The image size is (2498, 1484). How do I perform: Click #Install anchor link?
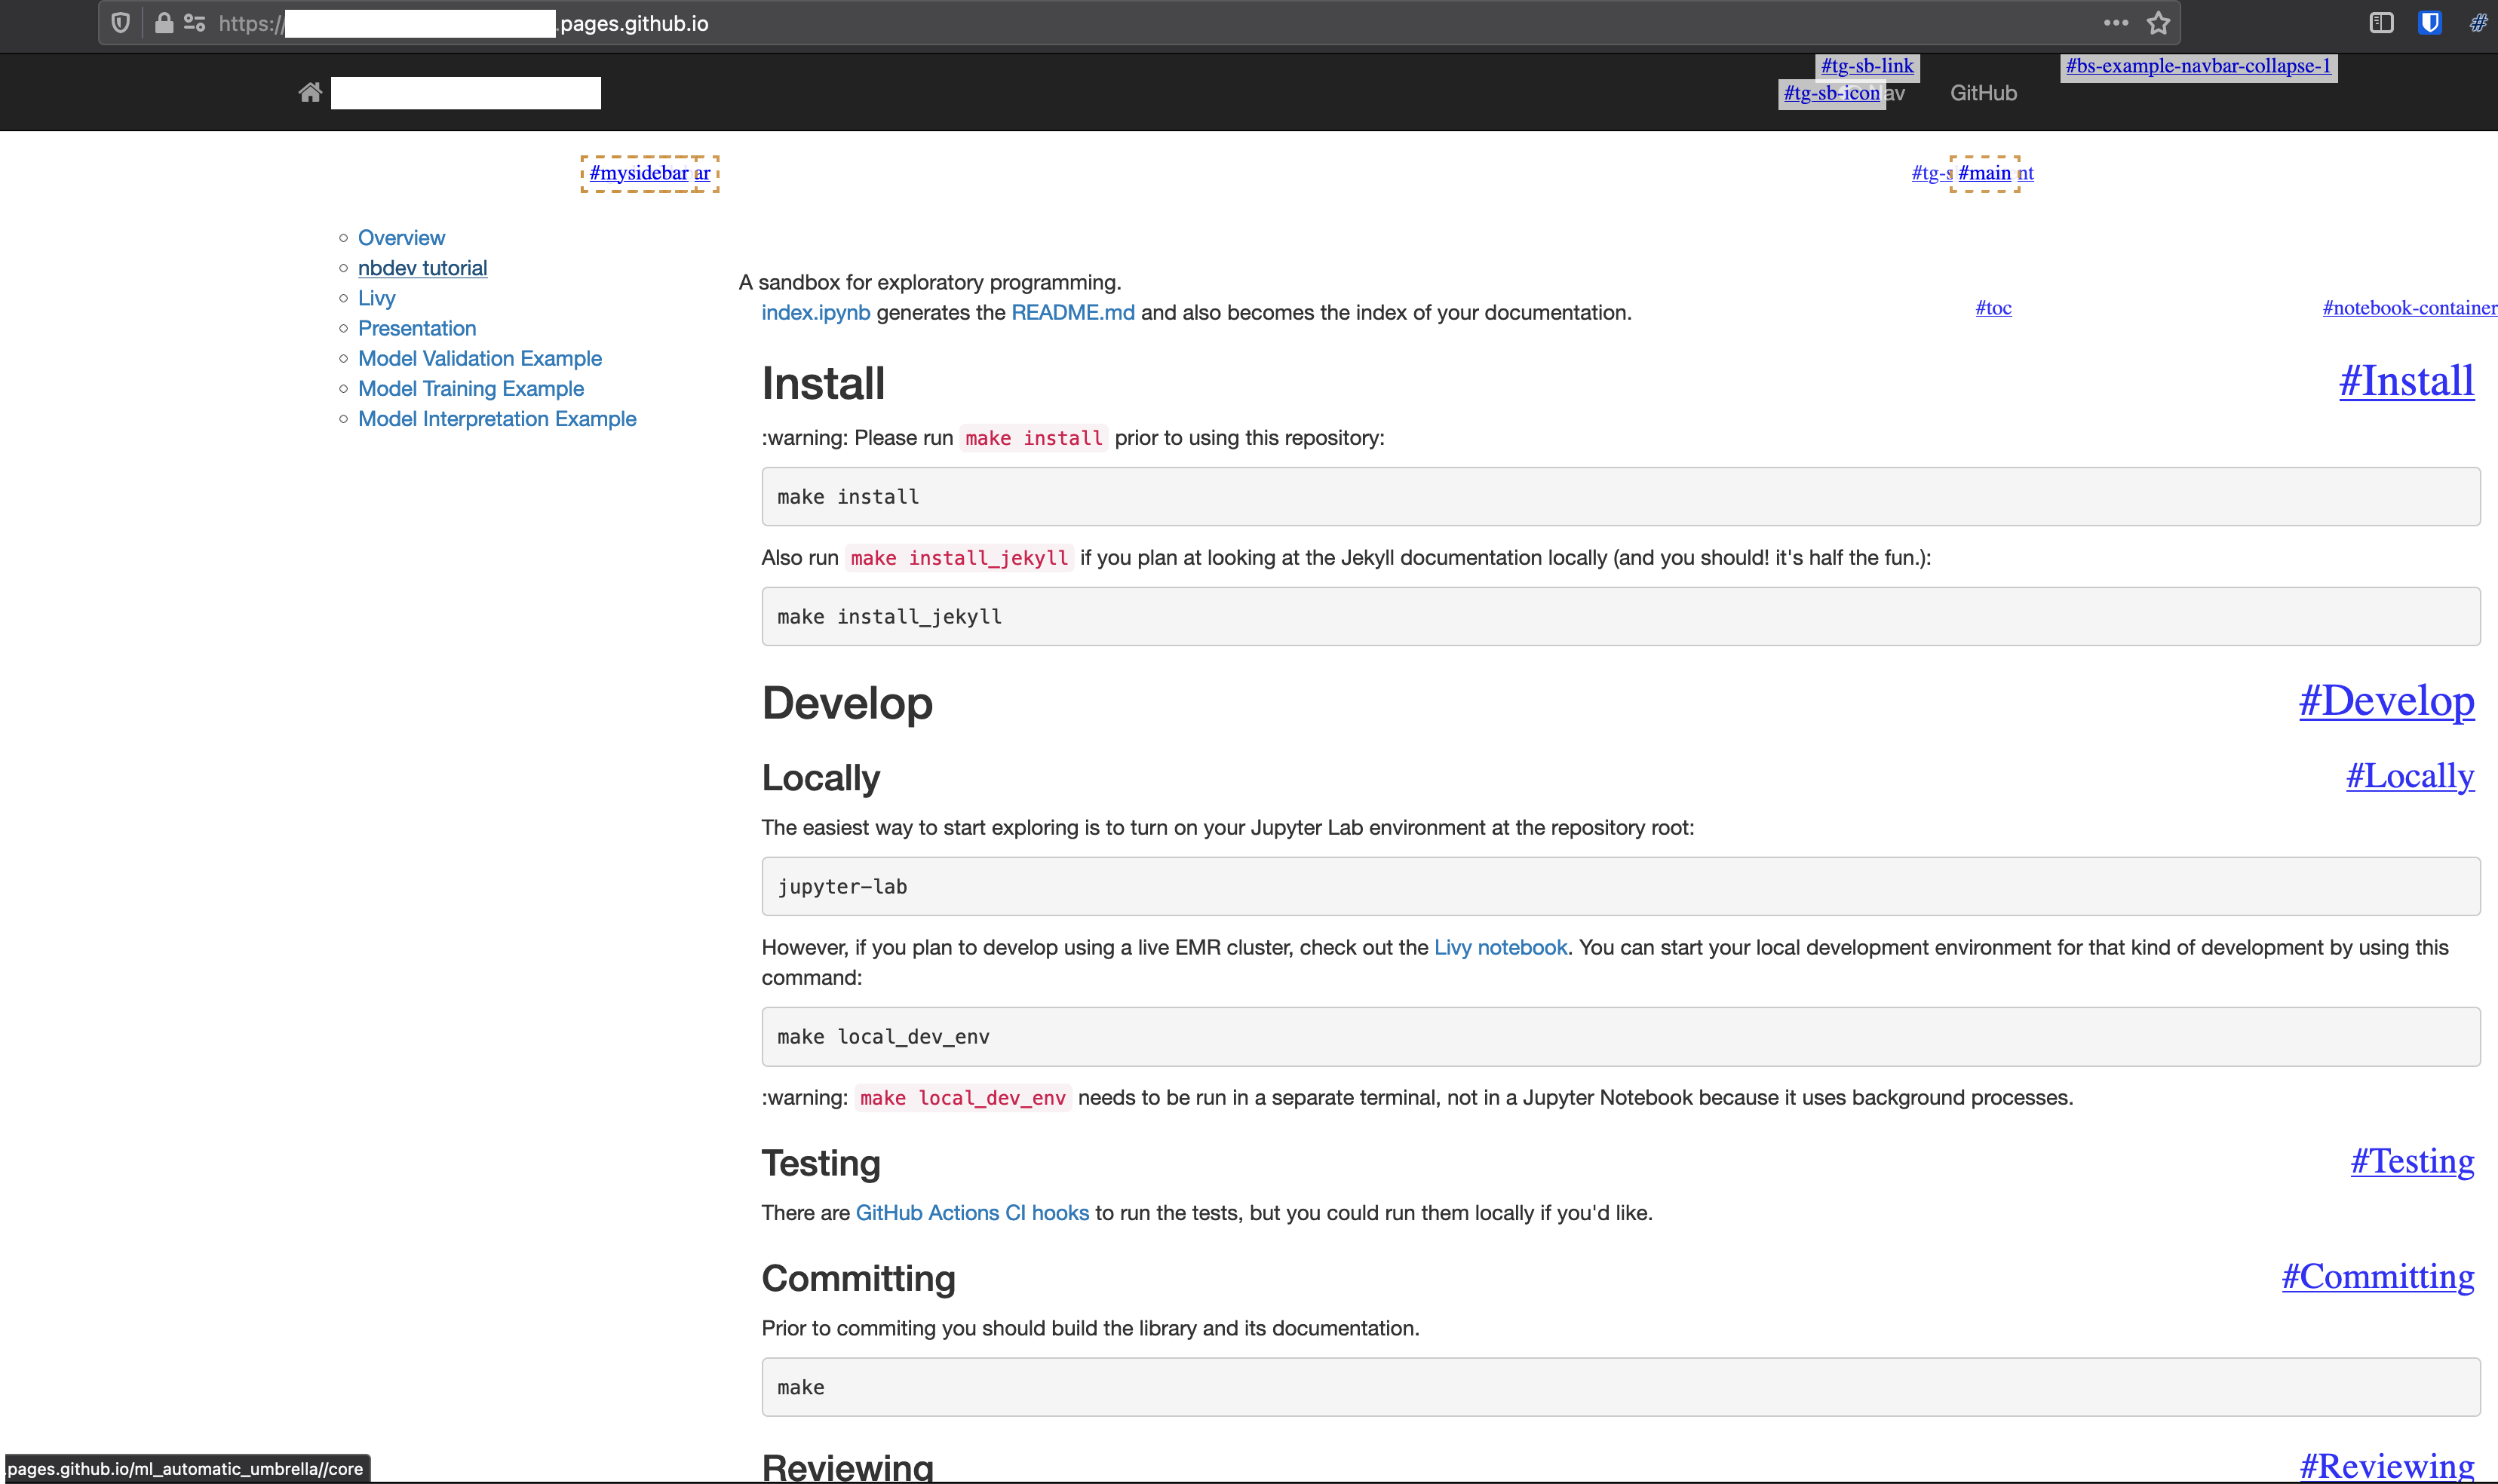pos(2406,381)
